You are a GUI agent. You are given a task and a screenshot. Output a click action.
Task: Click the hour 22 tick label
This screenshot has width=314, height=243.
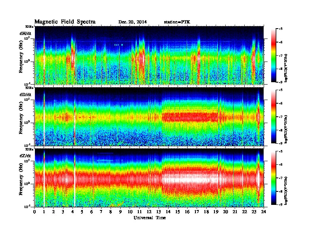[x=245, y=212]
